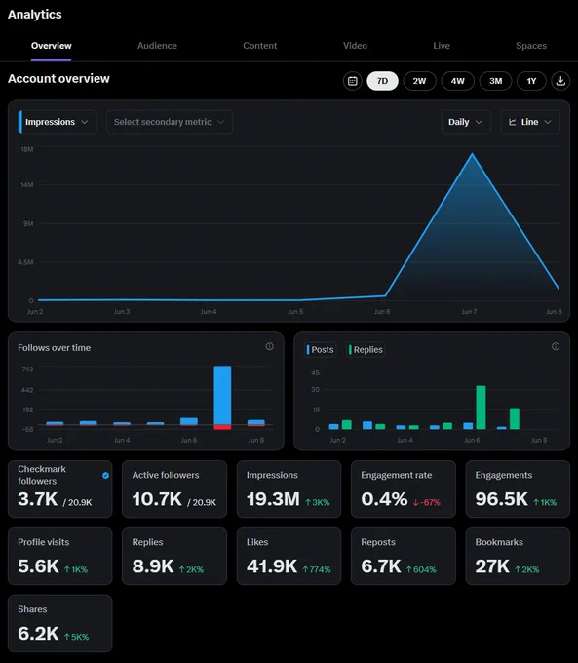Click the Checkmark followers verified badge
578x663 pixels.
point(105,475)
